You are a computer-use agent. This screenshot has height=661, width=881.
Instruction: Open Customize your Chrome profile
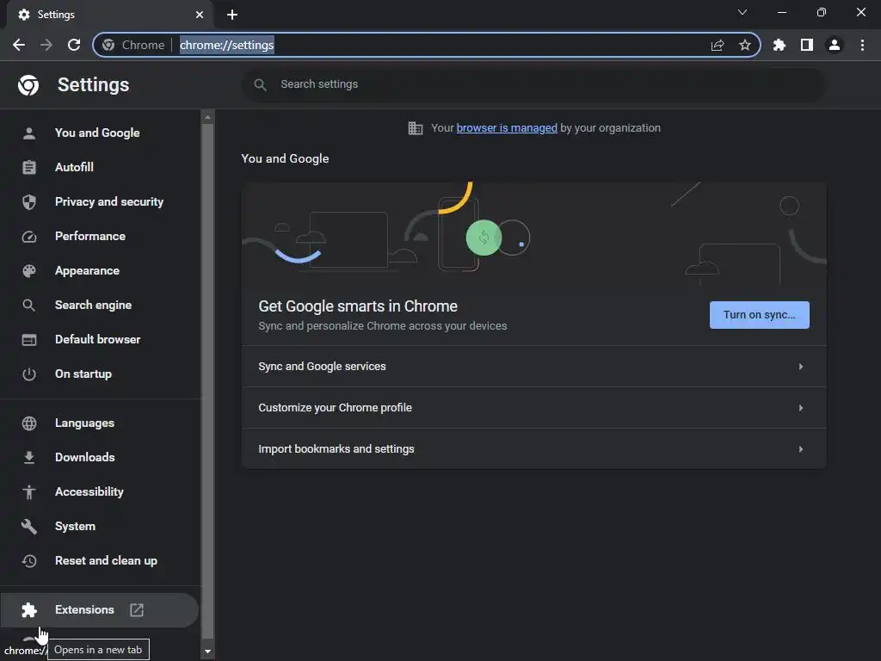point(533,407)
